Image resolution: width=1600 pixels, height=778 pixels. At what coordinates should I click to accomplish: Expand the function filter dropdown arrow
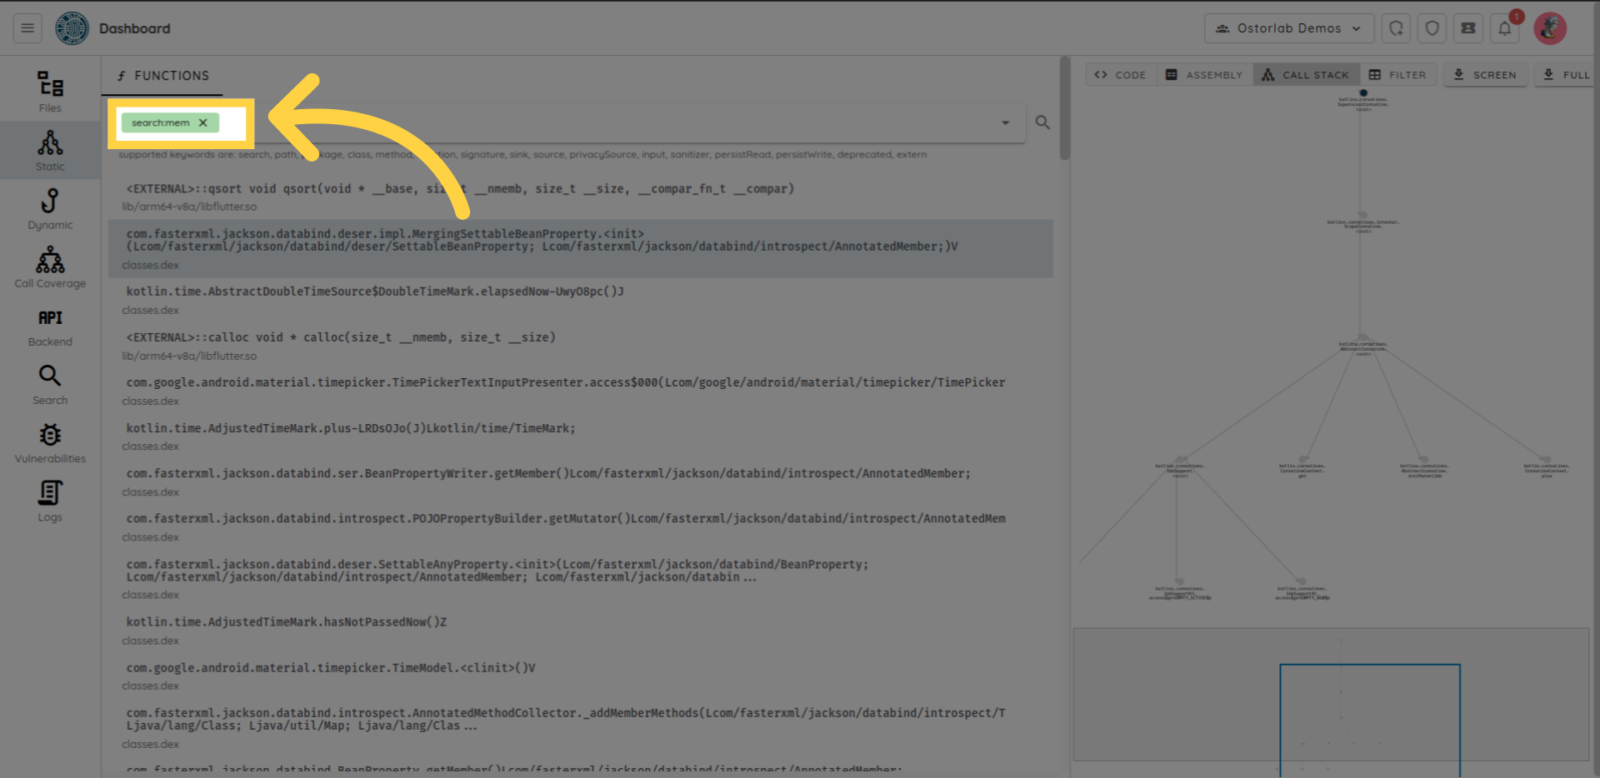(1005, 122)
